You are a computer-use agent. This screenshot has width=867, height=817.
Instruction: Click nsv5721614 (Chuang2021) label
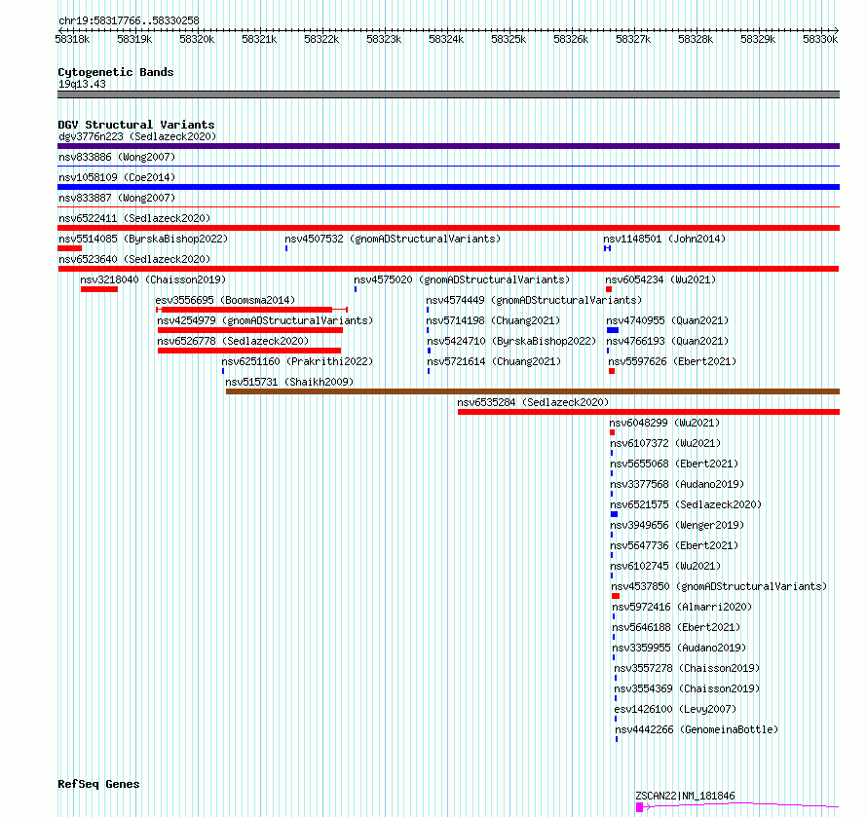494,361
